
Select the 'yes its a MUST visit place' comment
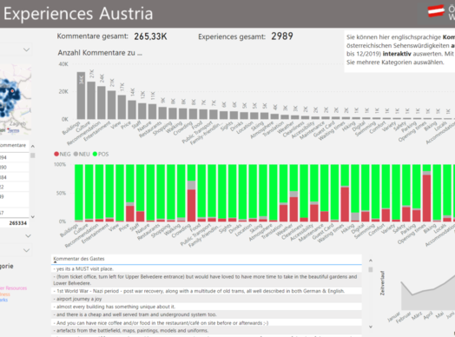pyautogui.click(x=83, y=268)
